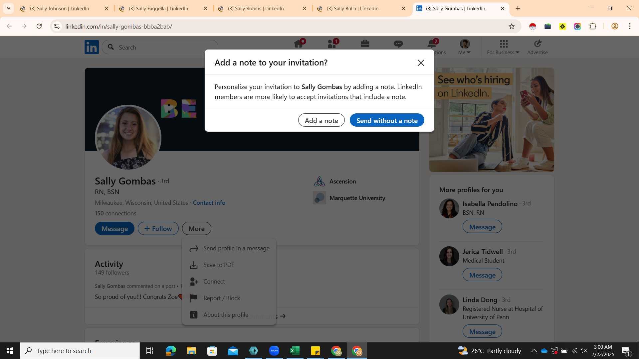This screenshot has width=639, height=359.
Task: Launch Microsoft Edge from taskbar
Action: [171, 351]
